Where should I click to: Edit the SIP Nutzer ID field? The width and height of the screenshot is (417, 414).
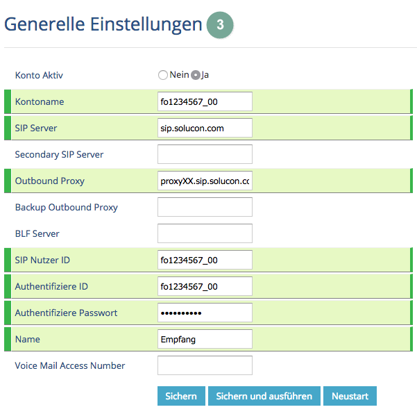(x=205, y=260)
